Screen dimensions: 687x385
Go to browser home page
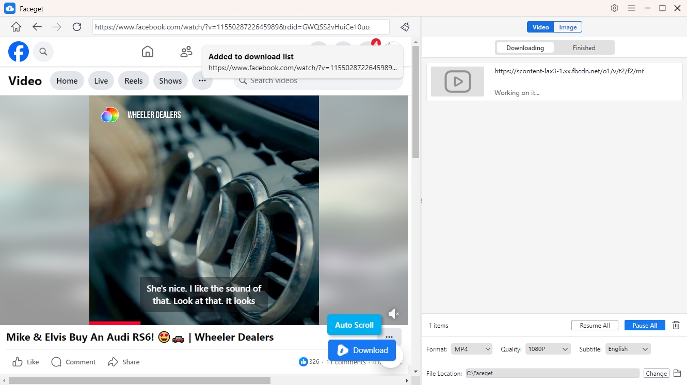point(16,27)
